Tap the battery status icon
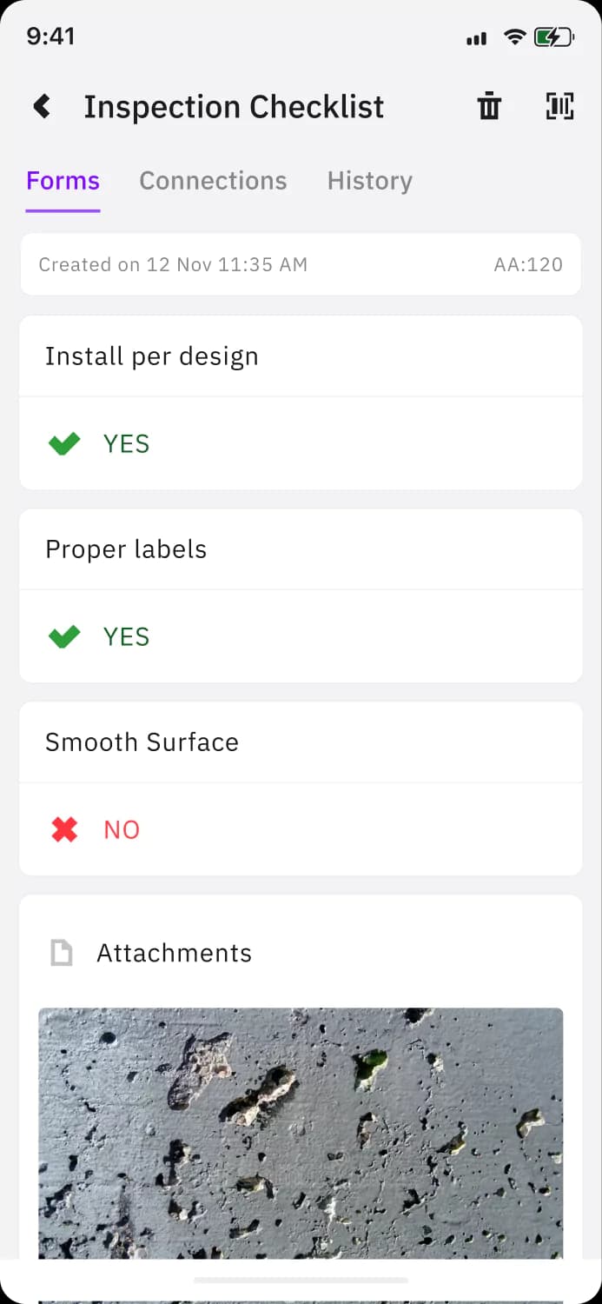Image resolution: width=602 pixels, height=1304 pixels. (553, 37)
